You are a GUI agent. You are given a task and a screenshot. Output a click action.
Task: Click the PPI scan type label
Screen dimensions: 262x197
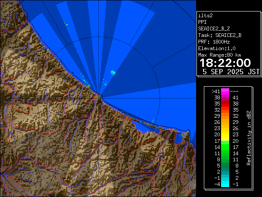202,22
